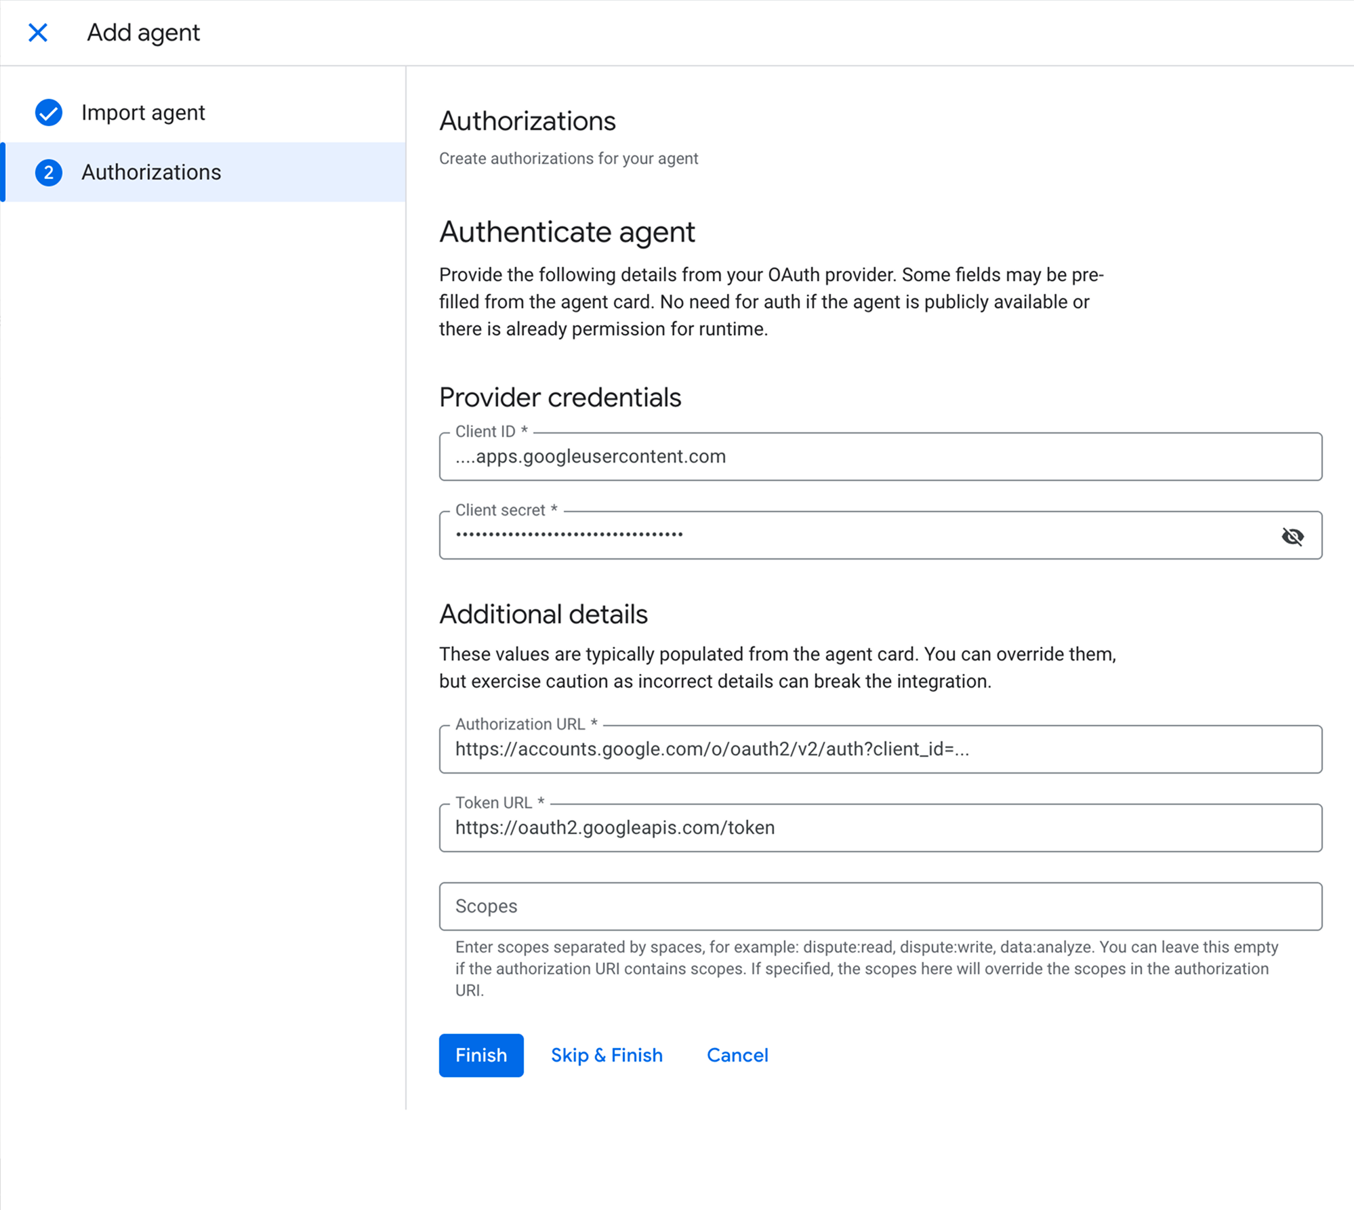Click the Import agent completed checkmark icon
Image resolution: width=1354 pixels, height=1210 pixels.
(x=49, y=112)
